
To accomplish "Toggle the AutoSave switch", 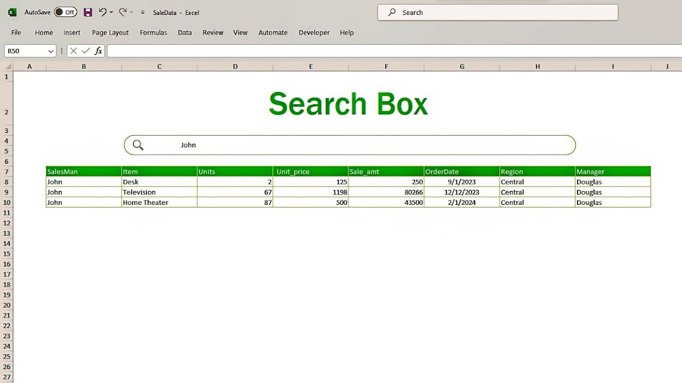I will click(66, 12).
